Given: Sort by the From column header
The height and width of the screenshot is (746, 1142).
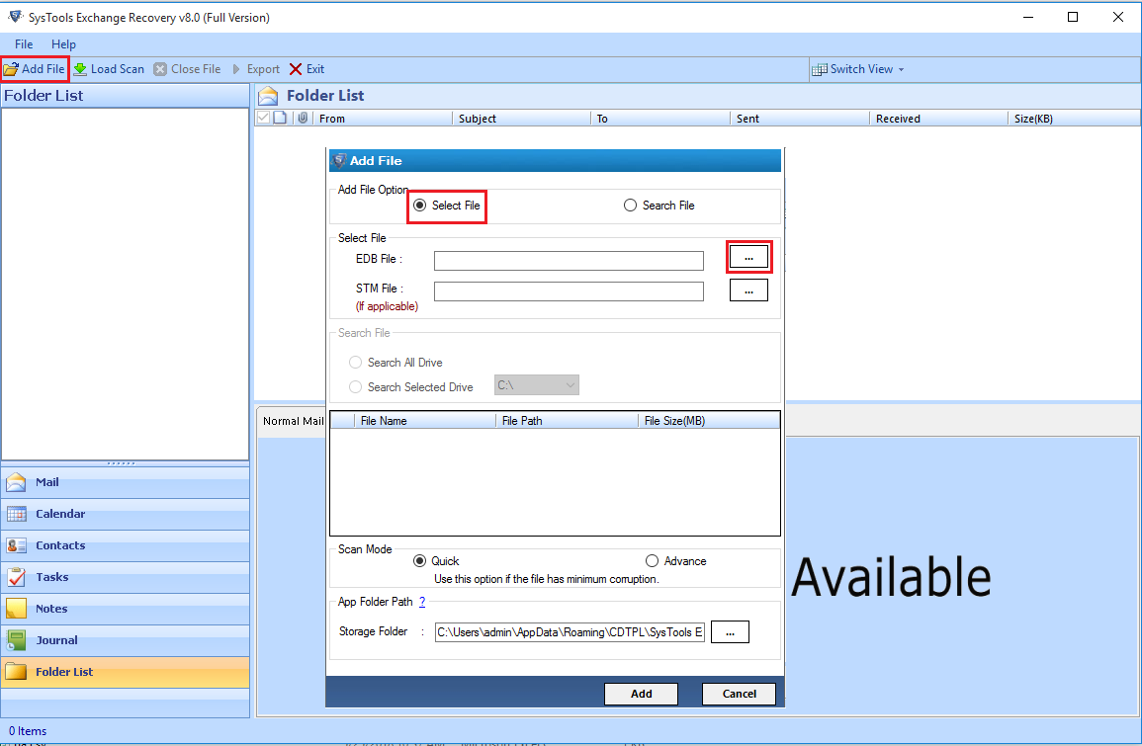Looking at the screenshot, I should click(x=383, y=119).
